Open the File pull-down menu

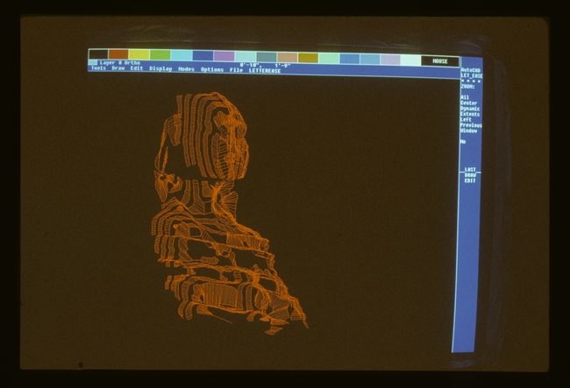[237, 70]
